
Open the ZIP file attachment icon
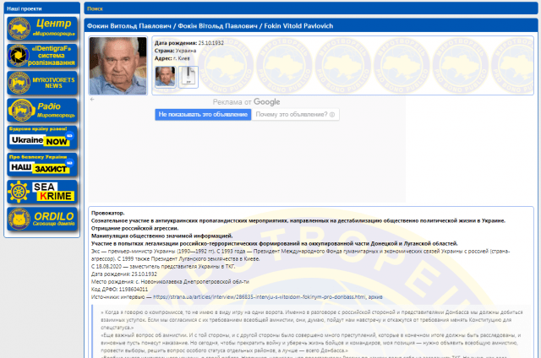click(x=189, y=77)
